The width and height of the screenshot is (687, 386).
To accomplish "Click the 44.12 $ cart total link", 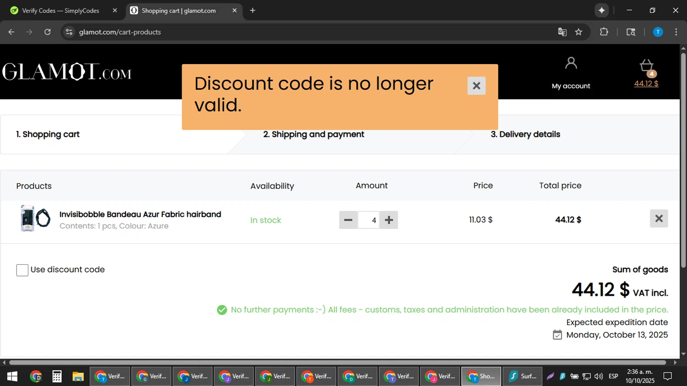I will click(x=646, y=84).
